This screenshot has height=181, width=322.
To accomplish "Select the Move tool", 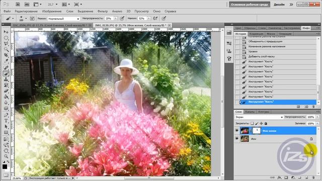I will (6, 32).
